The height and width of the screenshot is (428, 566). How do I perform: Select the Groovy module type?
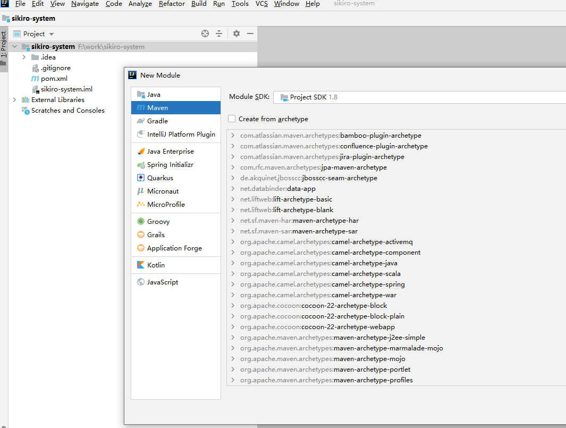pyautogui.click(x=176, y=221)
